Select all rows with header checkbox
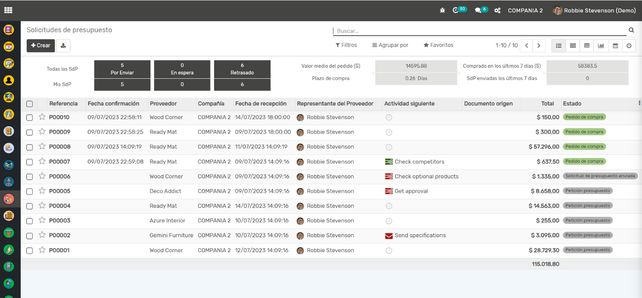The width and height of the screenshot is (642, 298). click(30, 104)
